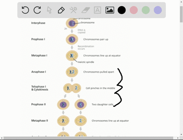Pick the black color swatch
Image resolution: width=183 pixels, height=140 pixels.
click(x=122, y=10)
